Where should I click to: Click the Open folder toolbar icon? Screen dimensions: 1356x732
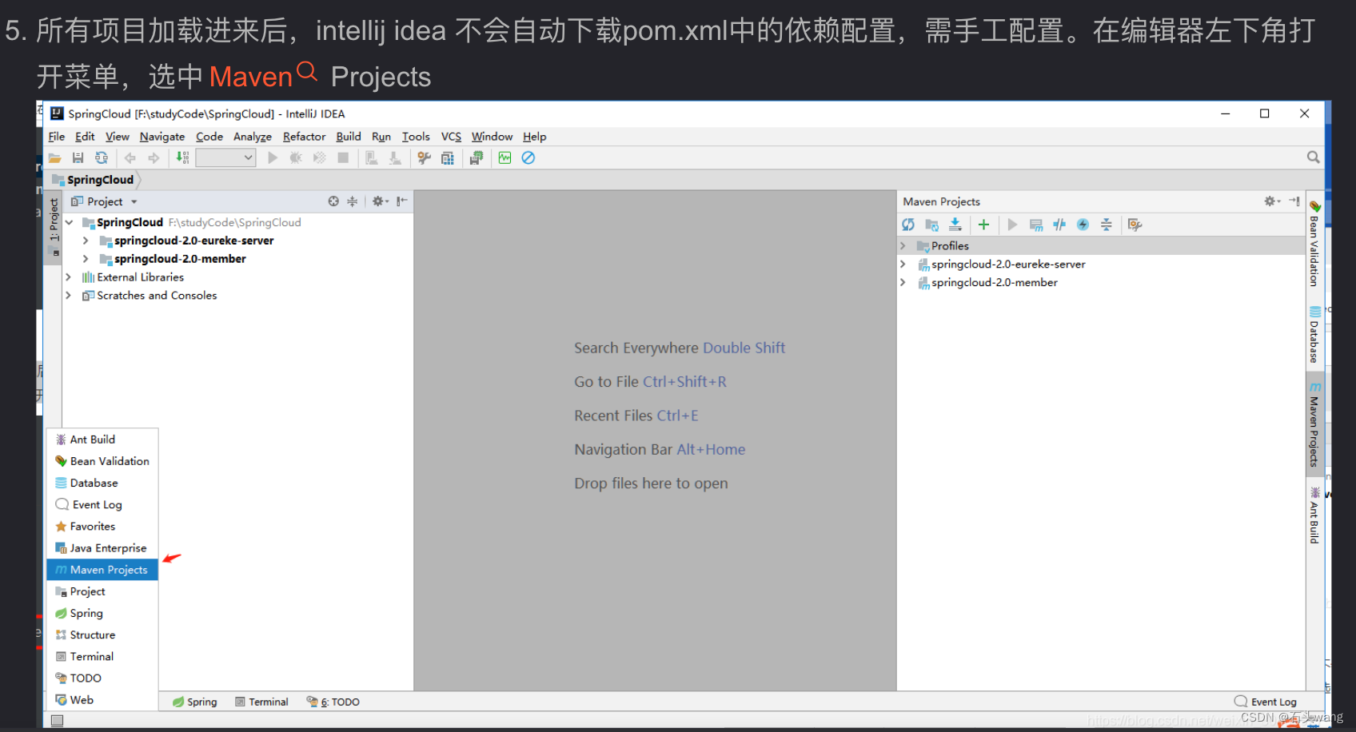54,158
